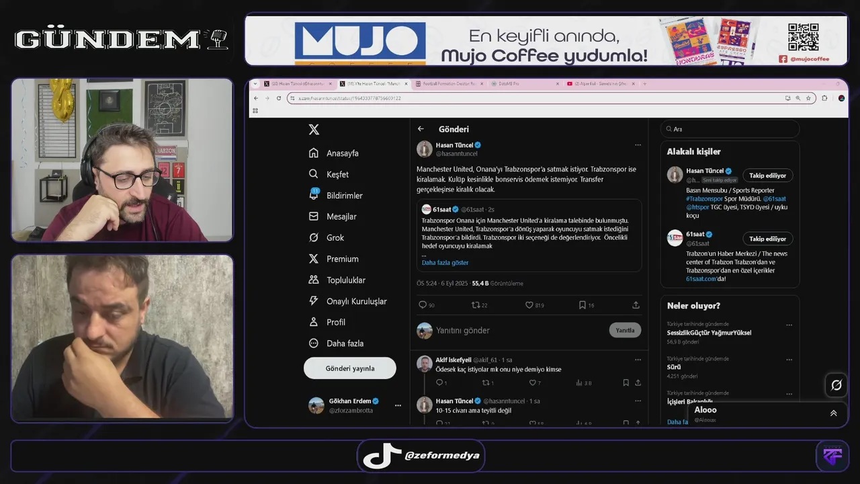This screenshot has height=484, width=860.
Task: Open Onaylı Kuruluşlar page
Action: (x=347, y=301)
